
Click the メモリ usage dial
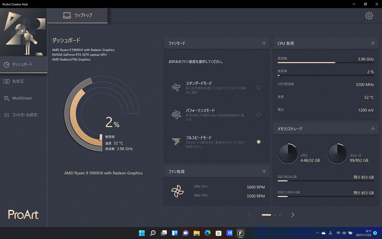[288, 153]
